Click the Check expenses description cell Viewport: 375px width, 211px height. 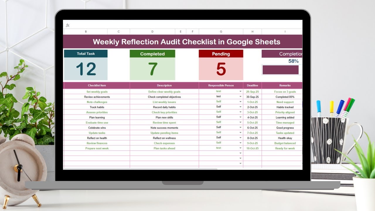pyautogui.click(x=164, y=143)
